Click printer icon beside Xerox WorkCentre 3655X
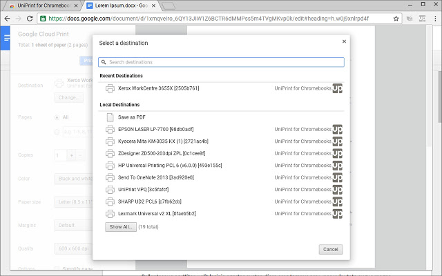 (x=110, y=88)
